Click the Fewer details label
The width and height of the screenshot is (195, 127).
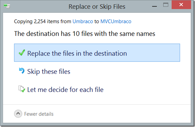point(39,114)
